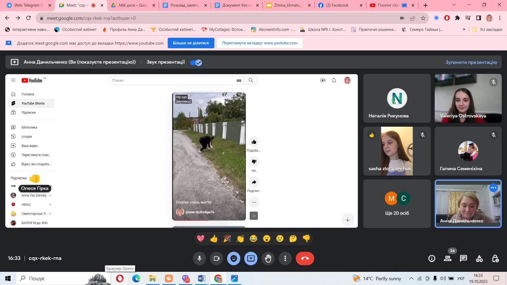Send thinking face emoji reaction
This screenshot has height=285, width=507.
tap(293, 238)
